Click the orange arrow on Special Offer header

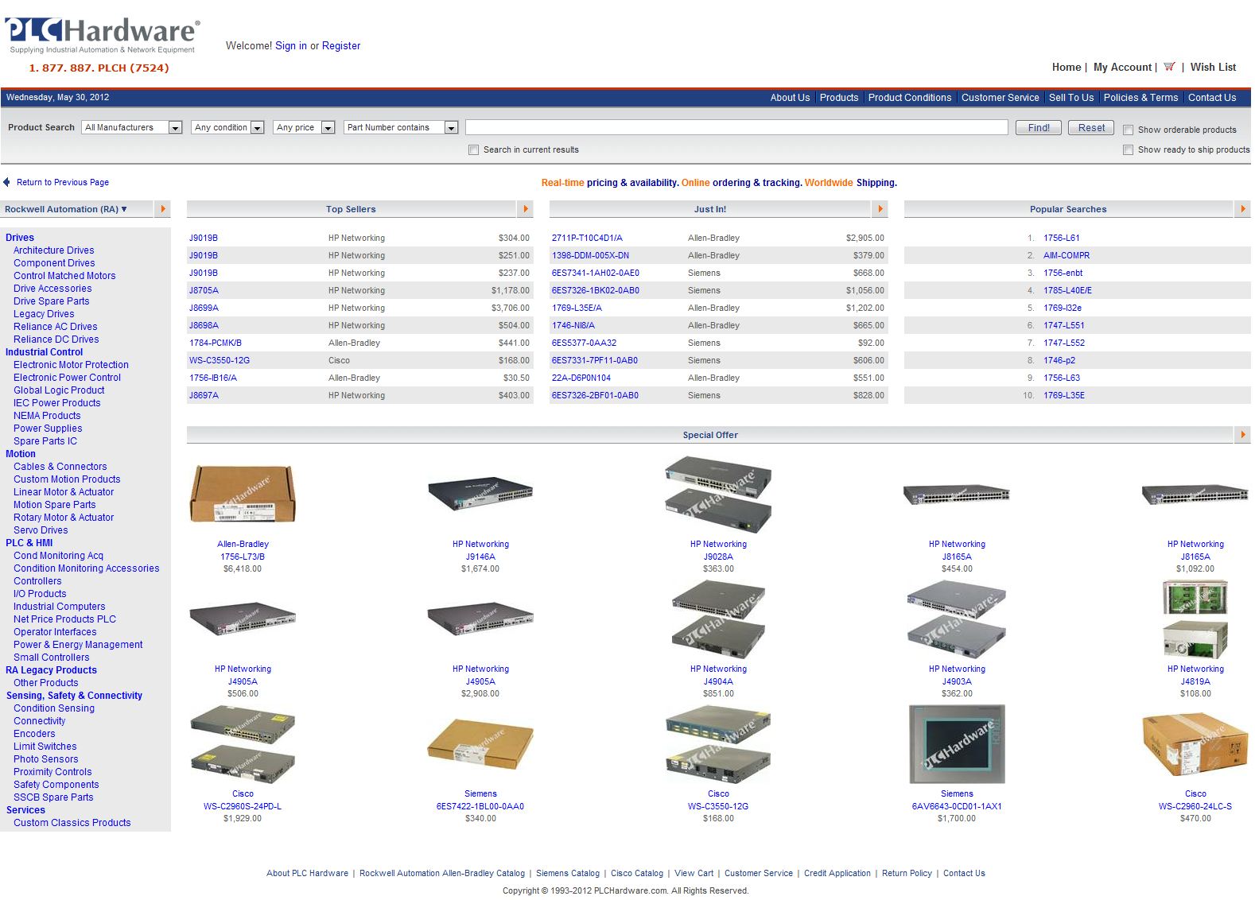(1242, 435)
